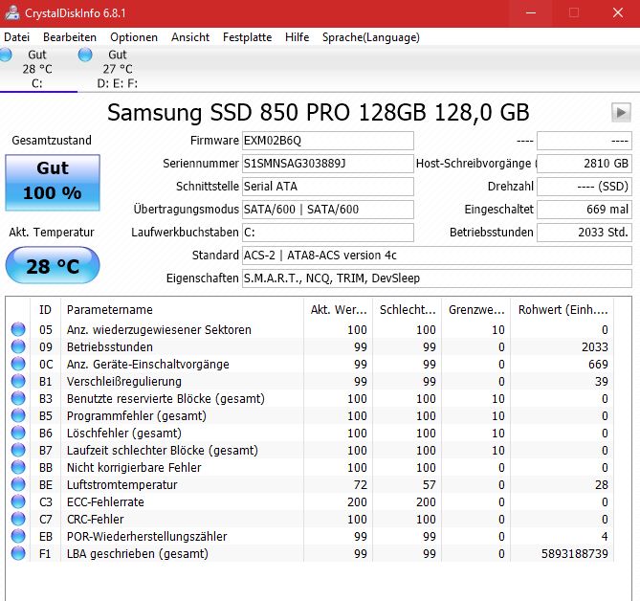Click raw value 5893188739 in row F1
This screenshot has height=601, width=640.
[x=575, y=554]
